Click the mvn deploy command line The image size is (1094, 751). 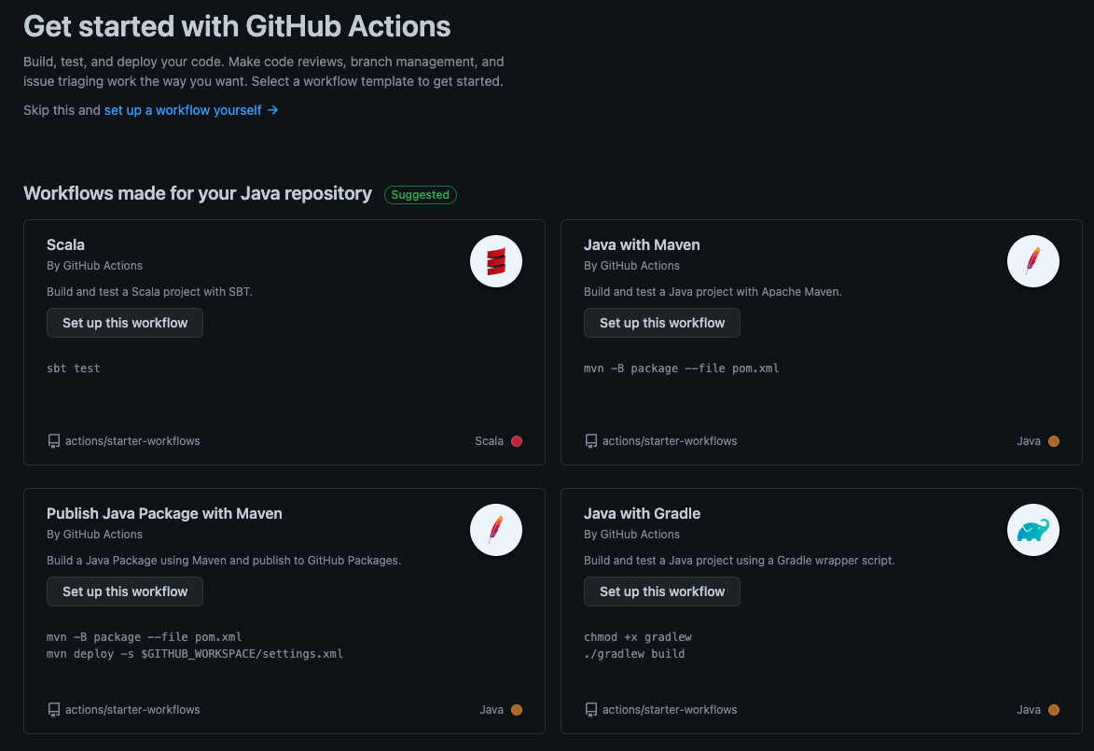coord(195,654)
